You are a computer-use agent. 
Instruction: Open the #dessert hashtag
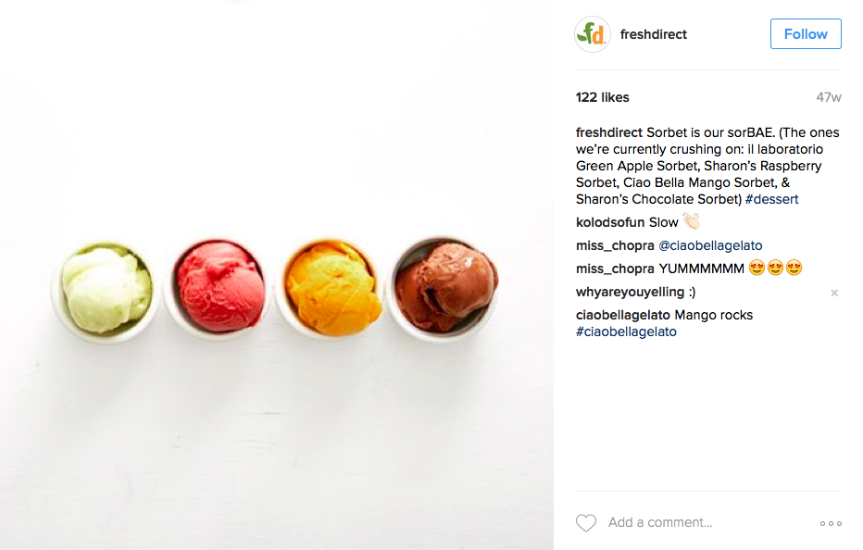(771, 199)
